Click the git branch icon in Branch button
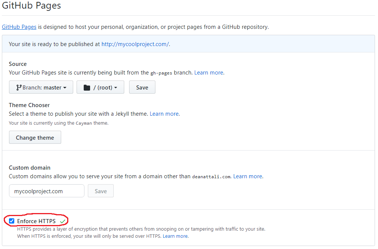The image size is (378, 249). [19, 88]
